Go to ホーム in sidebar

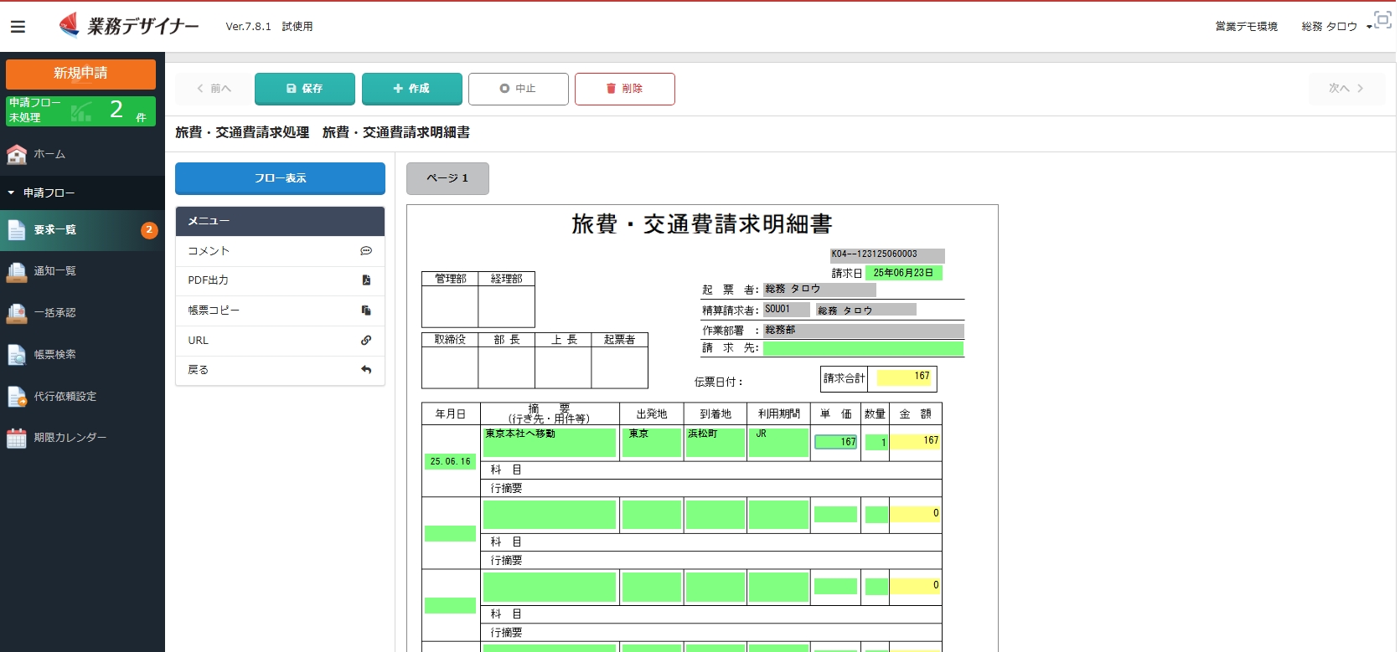(82, 154)
